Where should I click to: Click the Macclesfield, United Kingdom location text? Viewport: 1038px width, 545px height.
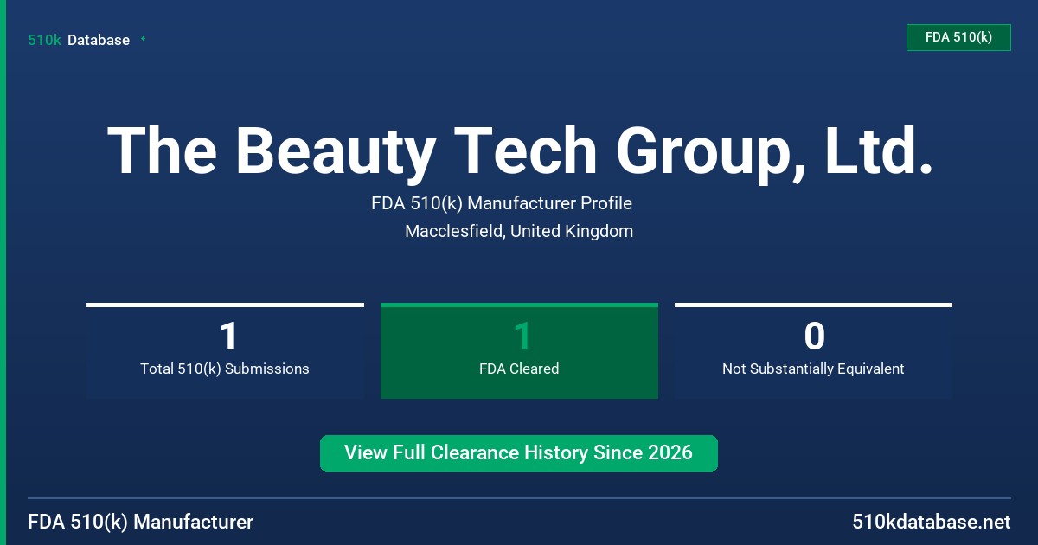[x=519, y=231]
